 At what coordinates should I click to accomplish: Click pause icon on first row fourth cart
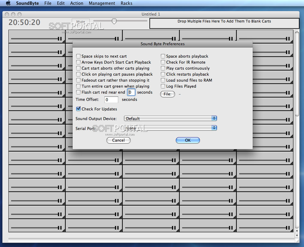point(231,39)
